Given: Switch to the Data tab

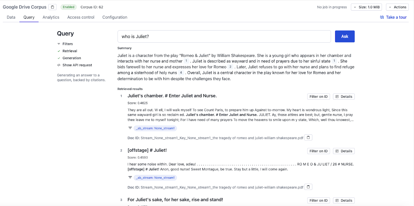Looking at the screenshot, I should click(x=11, y=17).
